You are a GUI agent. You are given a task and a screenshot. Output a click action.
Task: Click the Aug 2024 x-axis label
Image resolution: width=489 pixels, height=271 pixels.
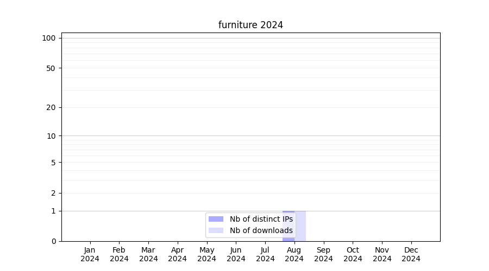294,254
